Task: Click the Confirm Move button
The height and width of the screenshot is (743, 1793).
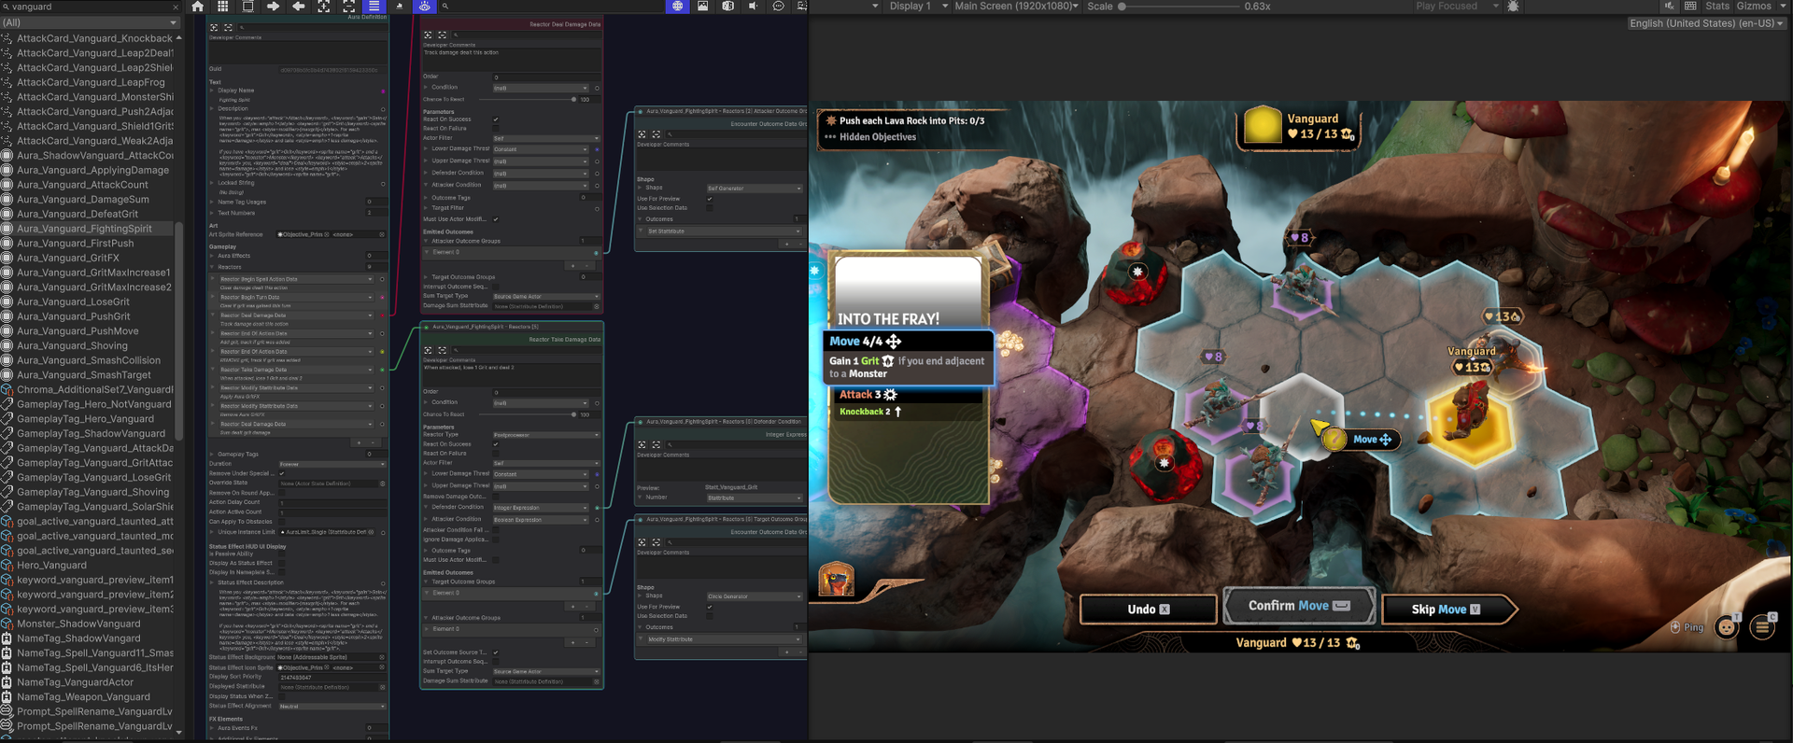Action: (x=1299, y=606)
